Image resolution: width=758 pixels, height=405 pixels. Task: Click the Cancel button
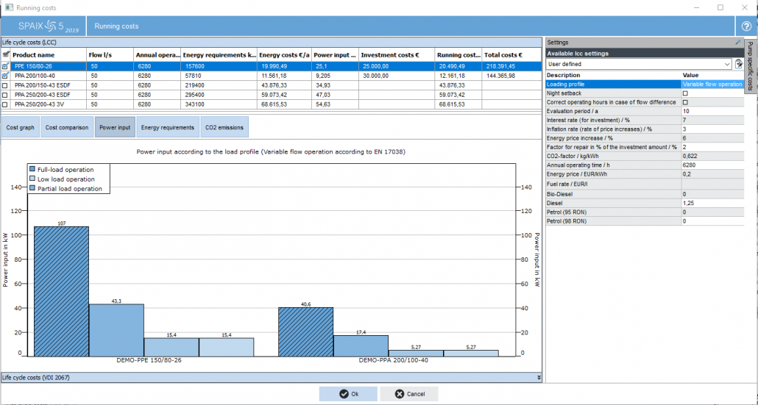coord(409,394)
